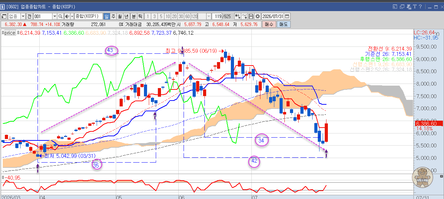Click the small marker square after price label
The height and width of the screenshot is (199, 444).
[x=18, y=33]
